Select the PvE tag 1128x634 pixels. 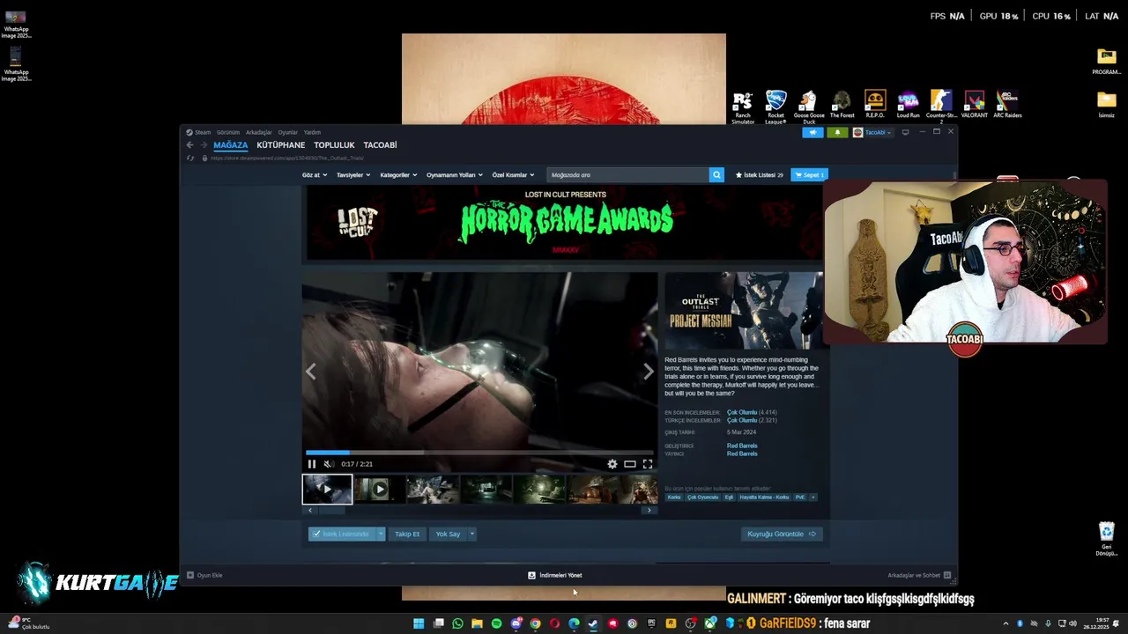[x=800, y=498]
